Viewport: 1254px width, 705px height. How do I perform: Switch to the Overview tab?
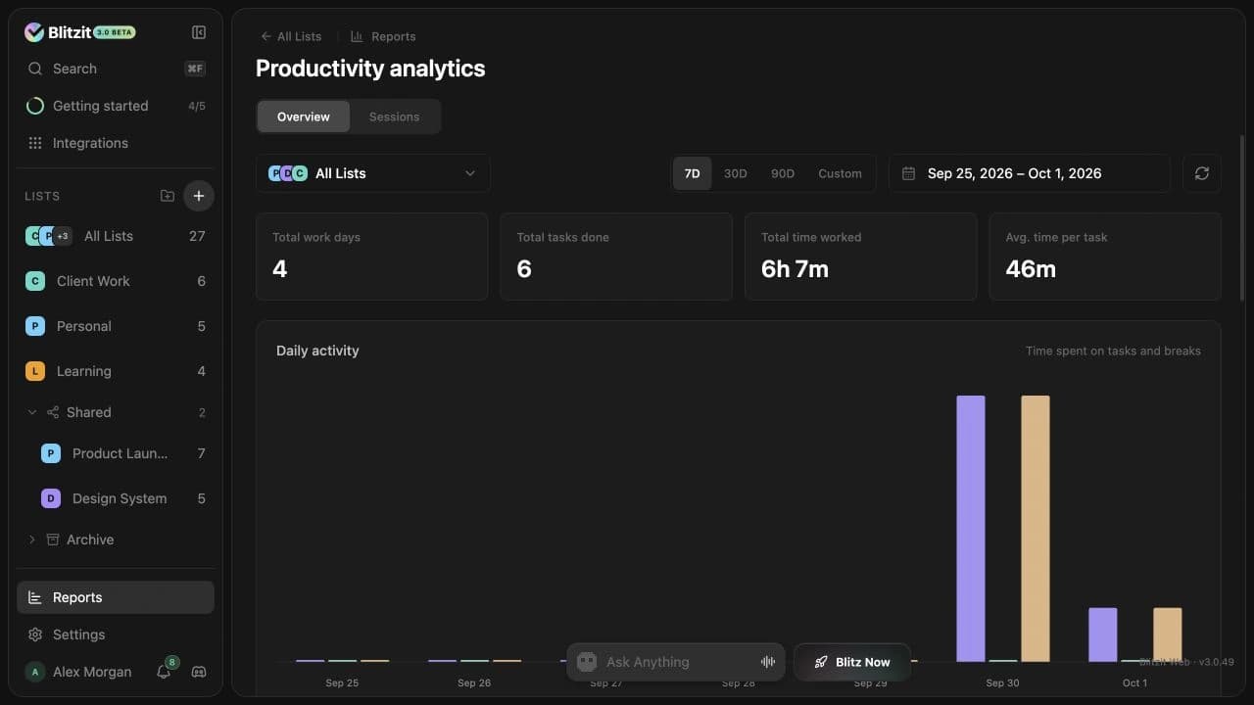coord(304,117)
